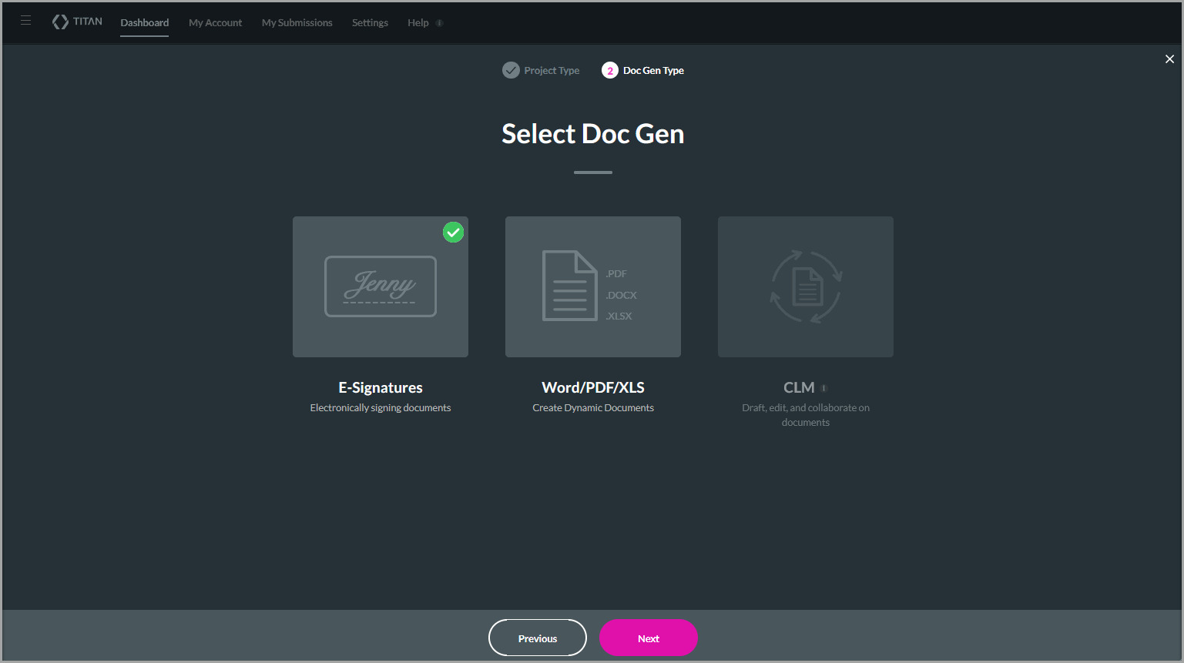Click the CLM info icon
The height and width of the screenshot is (663, 1184).
coord(823,388)
